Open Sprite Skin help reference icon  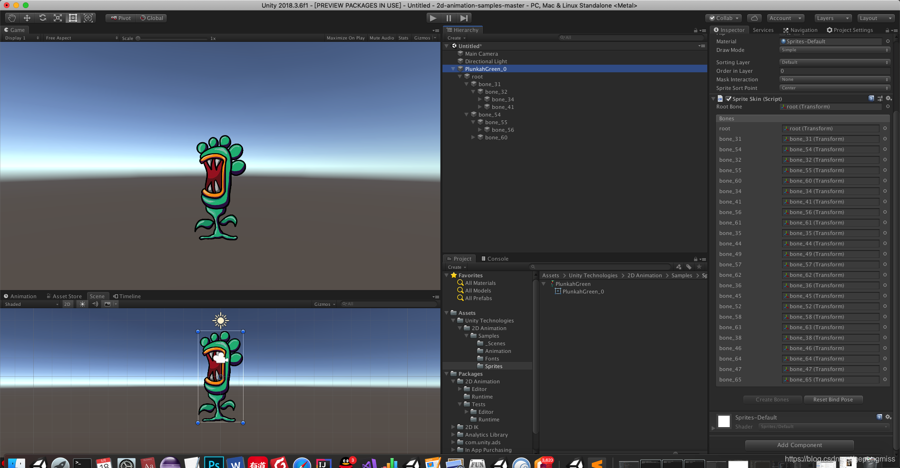tap(871, 98)
